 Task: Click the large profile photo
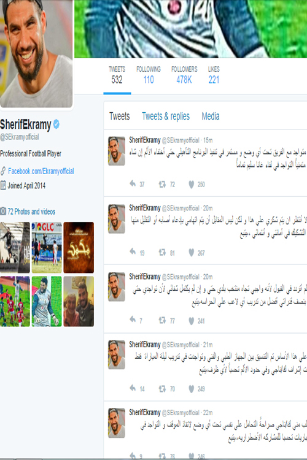tap(36, 53)
